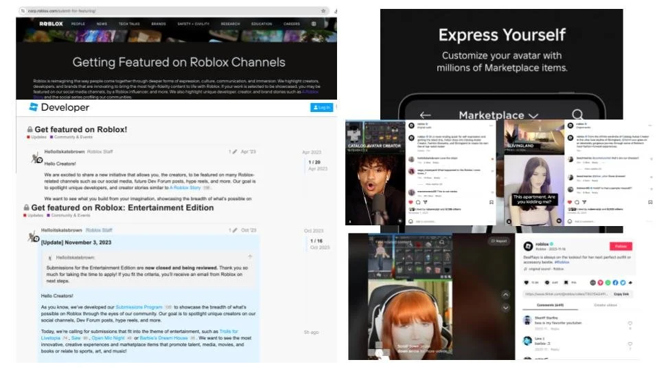Image resolution: width=659 pixels, height=371 pixels.
Task: Expand the Marketplace dropdown chevron
Action: coord(533,115)
